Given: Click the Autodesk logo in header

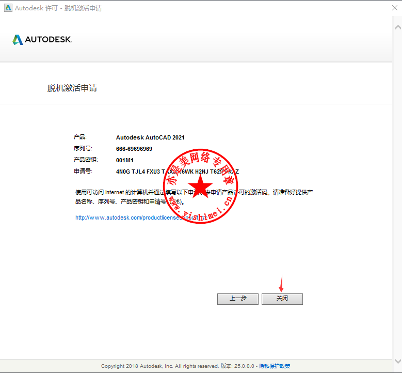Looking at the screenshot, I should point(42,40).
